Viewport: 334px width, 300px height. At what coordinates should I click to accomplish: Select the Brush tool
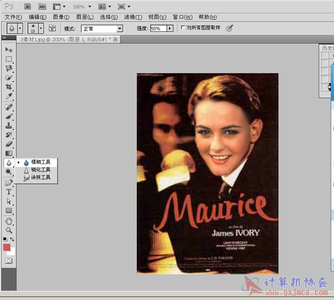(9, 116)
